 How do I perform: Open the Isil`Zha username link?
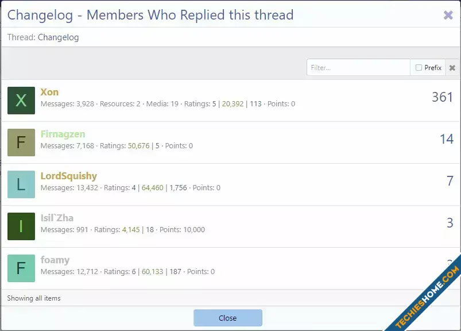(x=57, y=218)
